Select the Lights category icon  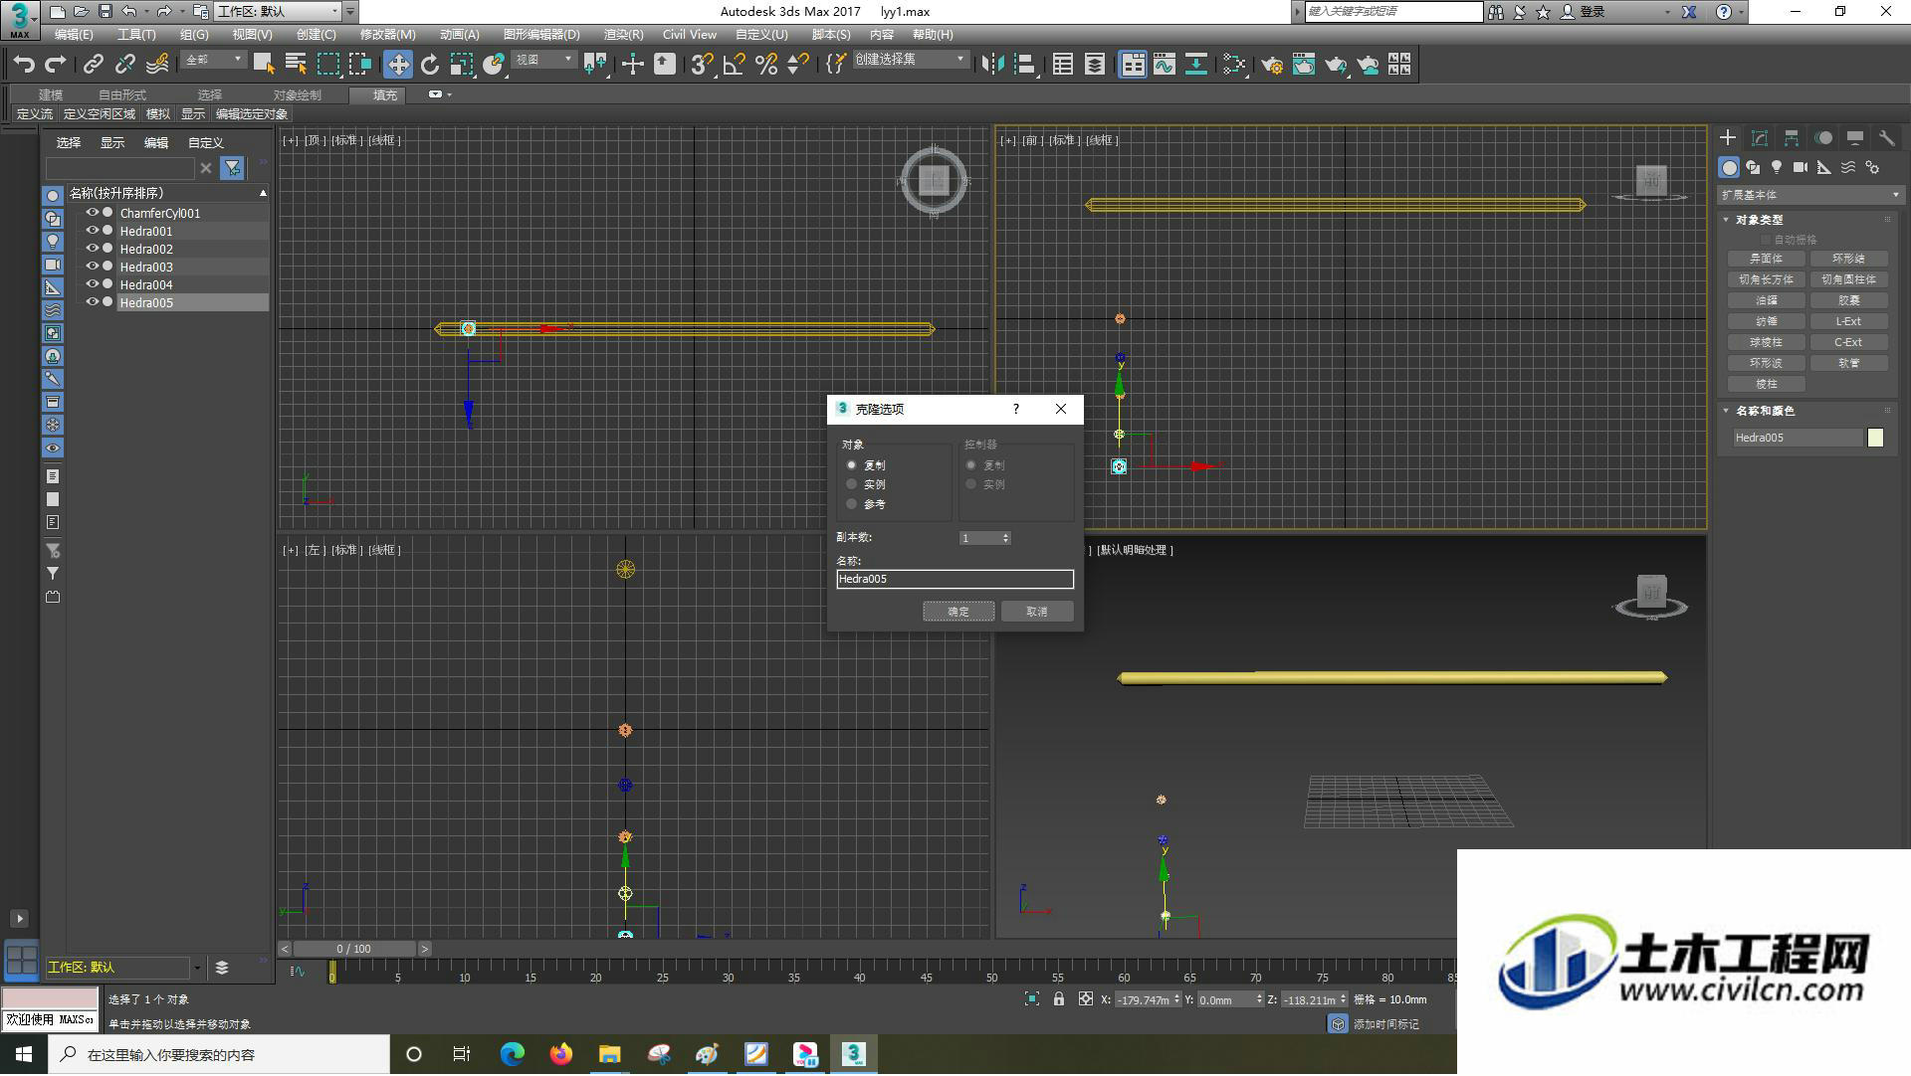tap(1777, 167)
